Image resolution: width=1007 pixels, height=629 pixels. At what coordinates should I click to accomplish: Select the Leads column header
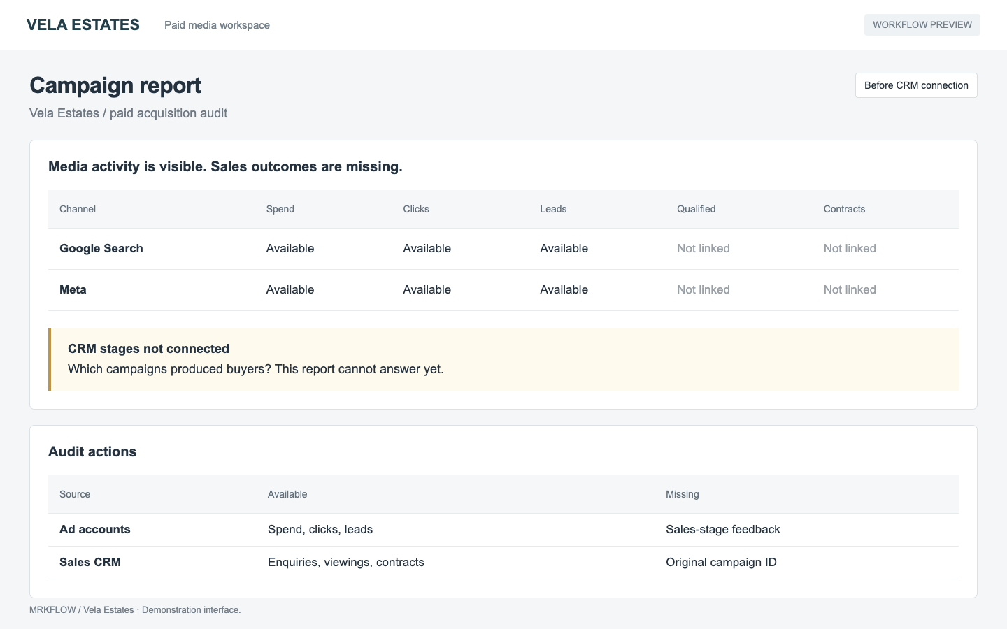[553, 209]
